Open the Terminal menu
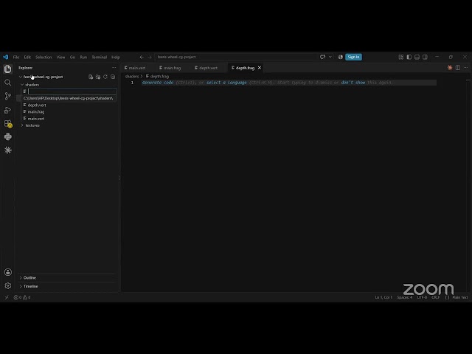This screenshot has width=472, height=354. tap(100, 57)
